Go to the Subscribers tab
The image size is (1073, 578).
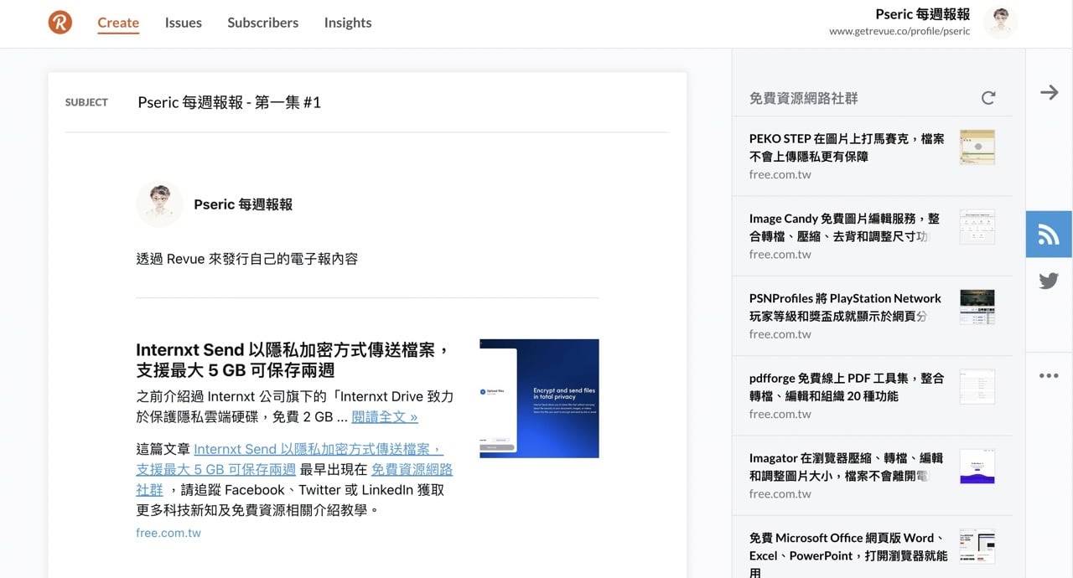262,23
